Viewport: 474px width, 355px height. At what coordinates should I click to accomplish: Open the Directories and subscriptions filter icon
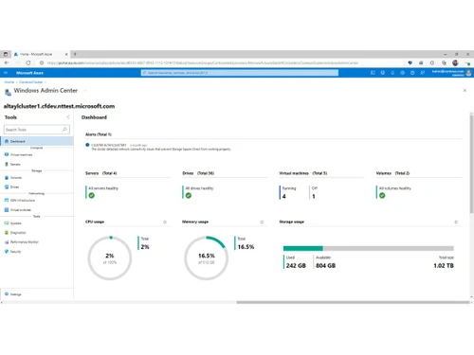click(x=383, y=73)
